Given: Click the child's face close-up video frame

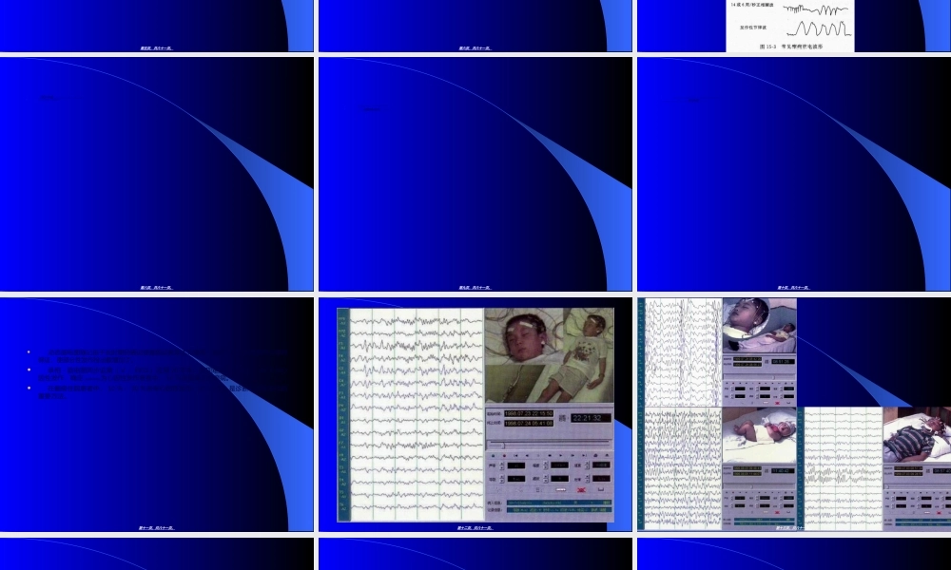Looking at the screenshot, I should pyautogui.click(x=523, y=352).
